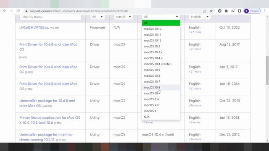
Task: Expand +16 more languages for Dec 21, 2012
Action: (195, 139)
